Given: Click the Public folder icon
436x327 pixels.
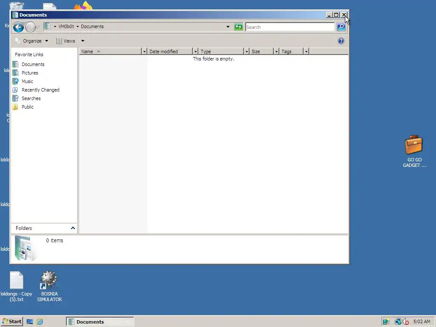Looking at the screenshot, I should pos(16,107).
